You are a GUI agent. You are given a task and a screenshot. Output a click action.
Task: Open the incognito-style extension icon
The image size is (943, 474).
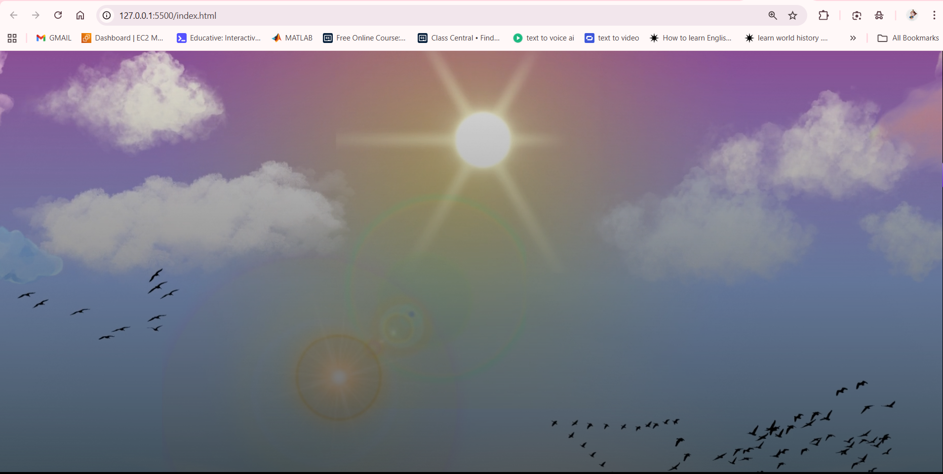tap(879, 15)
